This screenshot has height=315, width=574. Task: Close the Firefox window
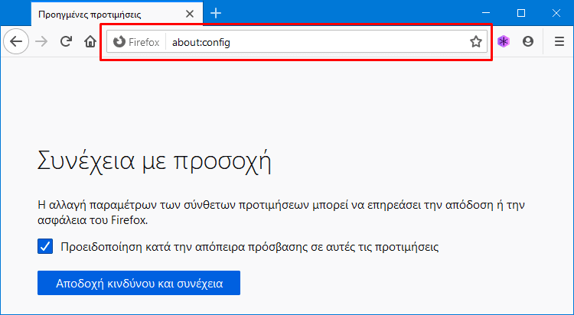coord(556,13)
